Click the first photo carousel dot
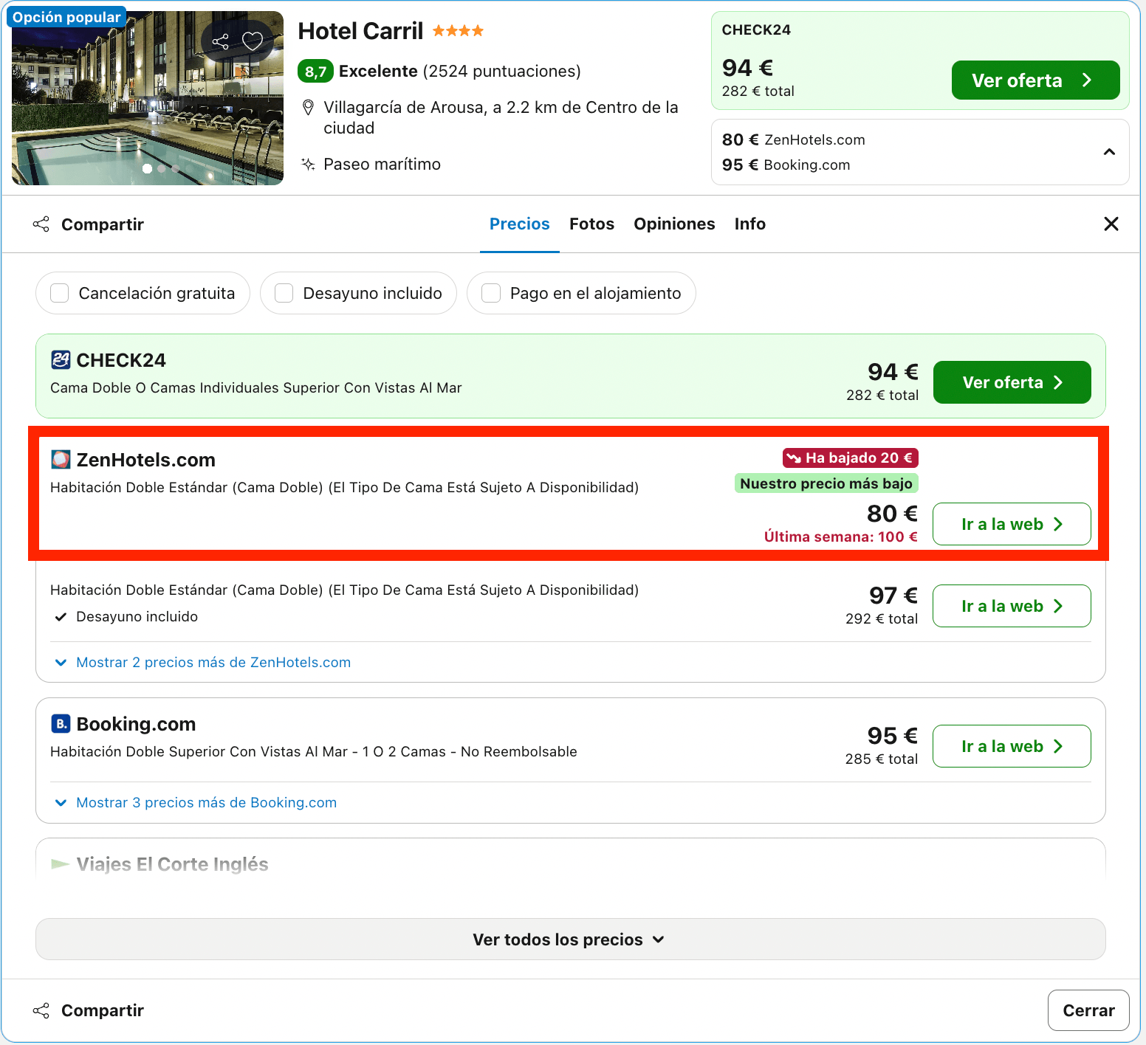1146x1045 pixels. (148, 169)
